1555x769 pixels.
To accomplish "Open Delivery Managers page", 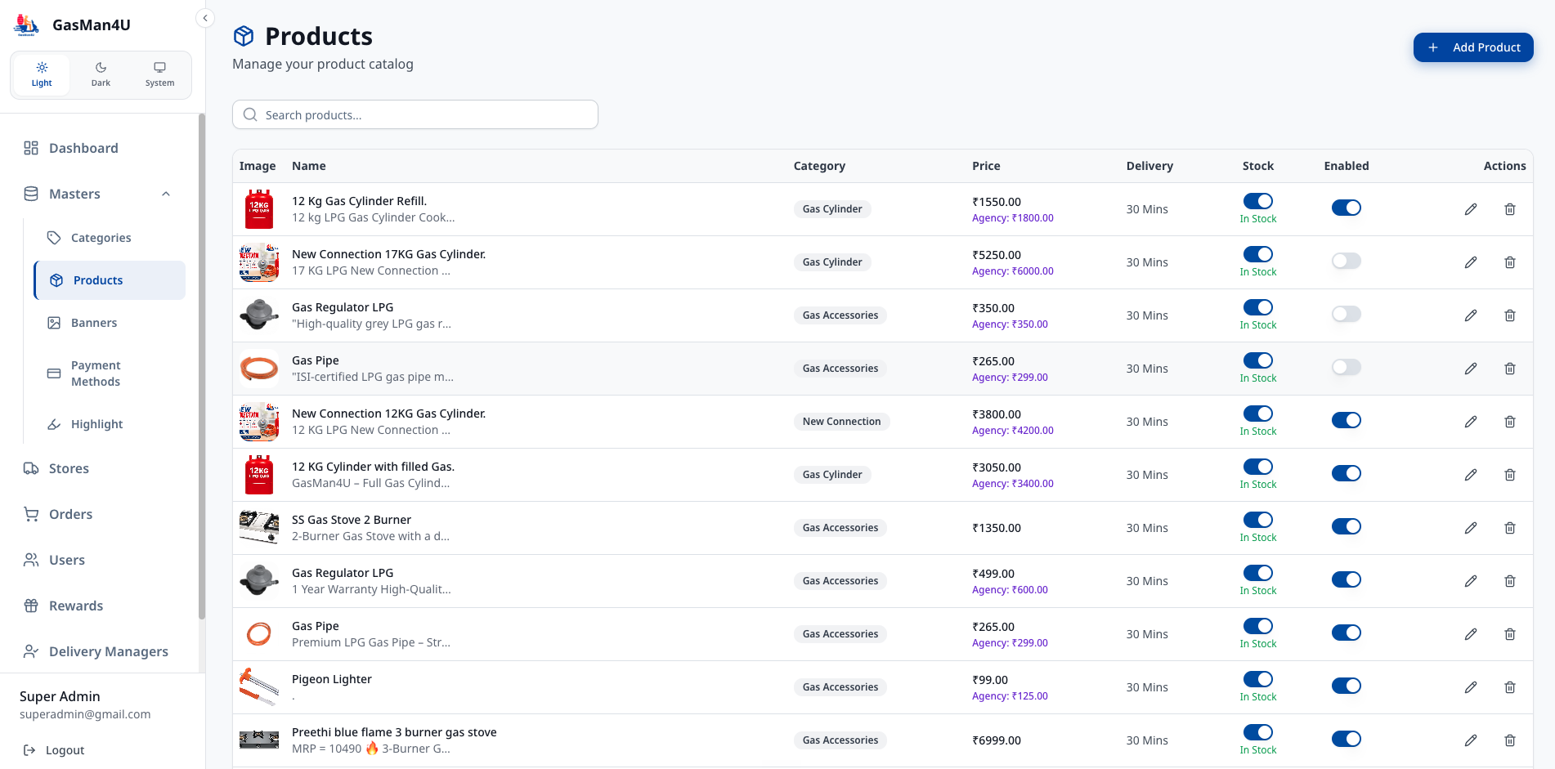I will pyautogui.click(x=101, y=651).
